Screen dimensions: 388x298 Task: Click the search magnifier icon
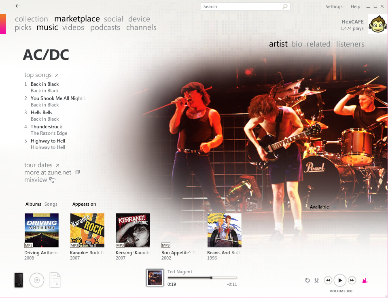(285, 6)
